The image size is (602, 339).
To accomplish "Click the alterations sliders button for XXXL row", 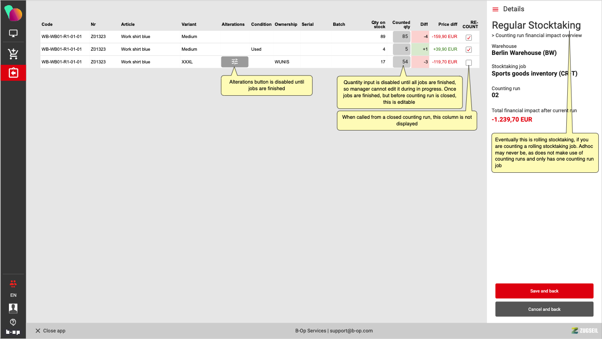I will click(x=235, y=62).
